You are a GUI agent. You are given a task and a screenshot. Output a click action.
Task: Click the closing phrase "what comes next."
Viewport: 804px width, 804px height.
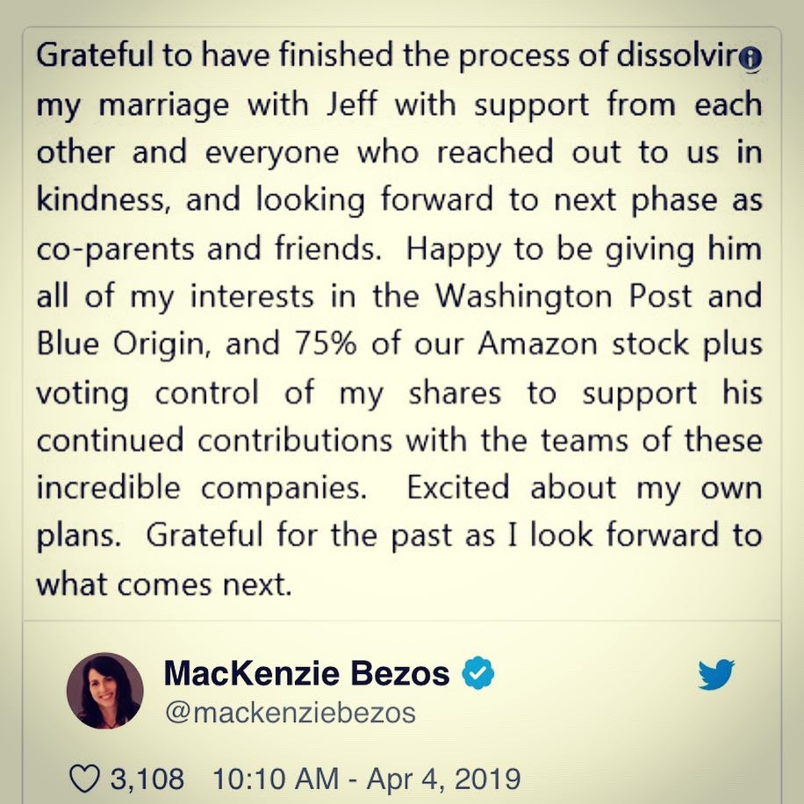click(x=164, y=584)
